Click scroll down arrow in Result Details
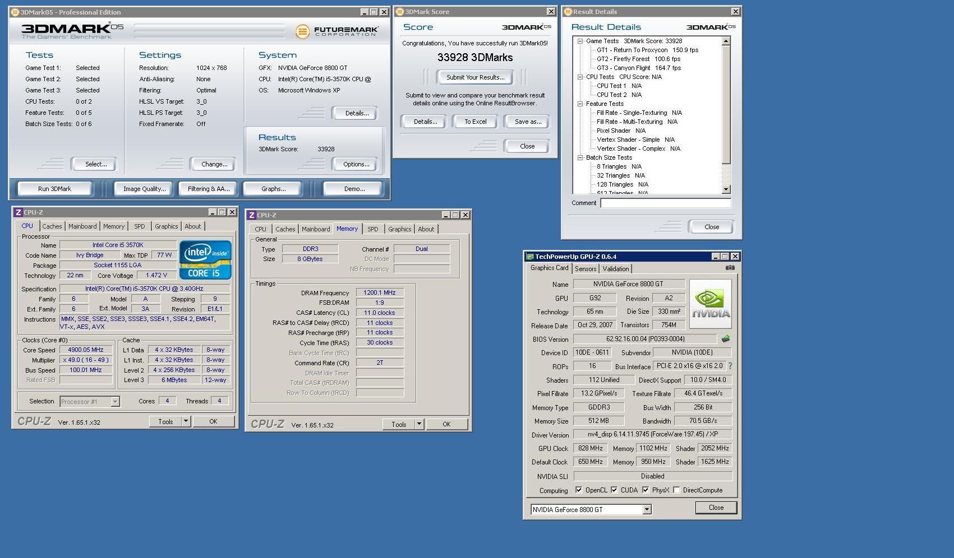 [726, 189]
